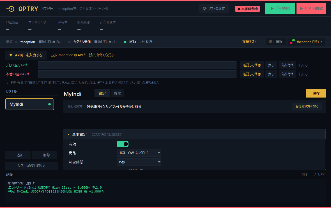Click the 口座残高 label
Image resolution: width=331 pixels, height=208 pixels.
point(12,22)
